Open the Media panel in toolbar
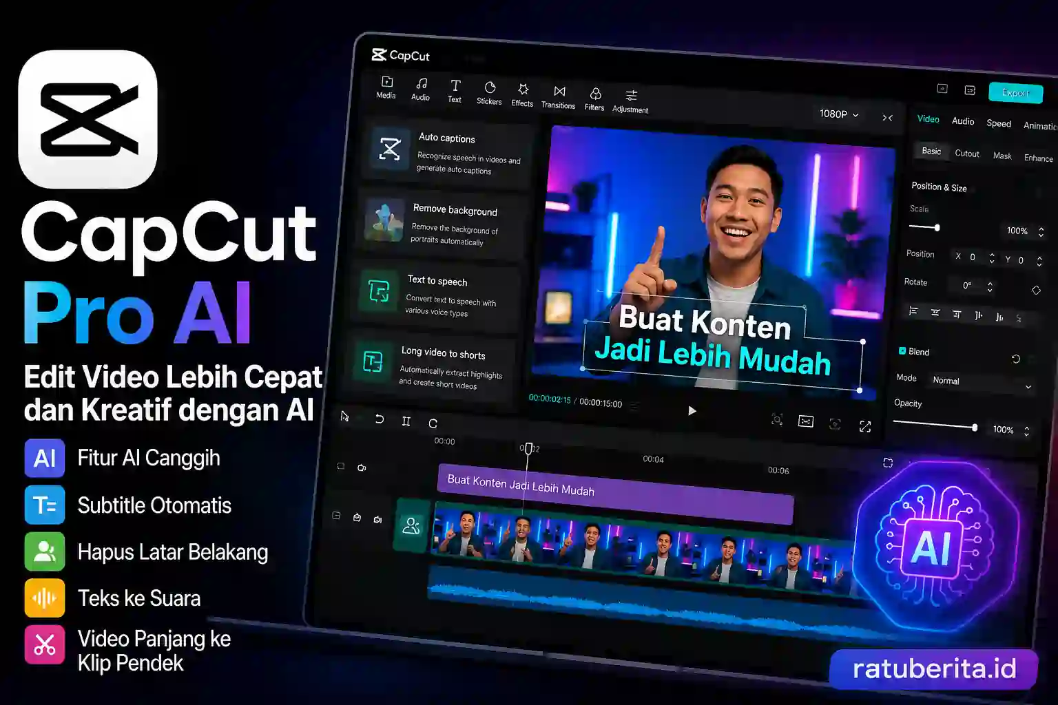 pos(386,87)
